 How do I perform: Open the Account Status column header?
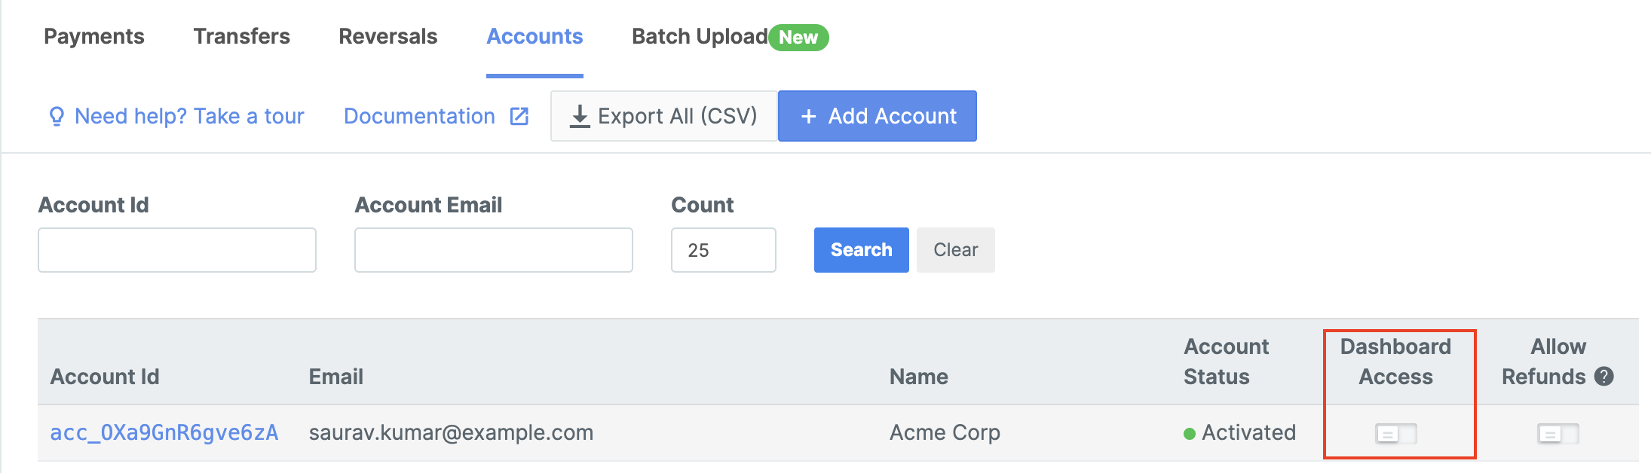[1227, 362]
